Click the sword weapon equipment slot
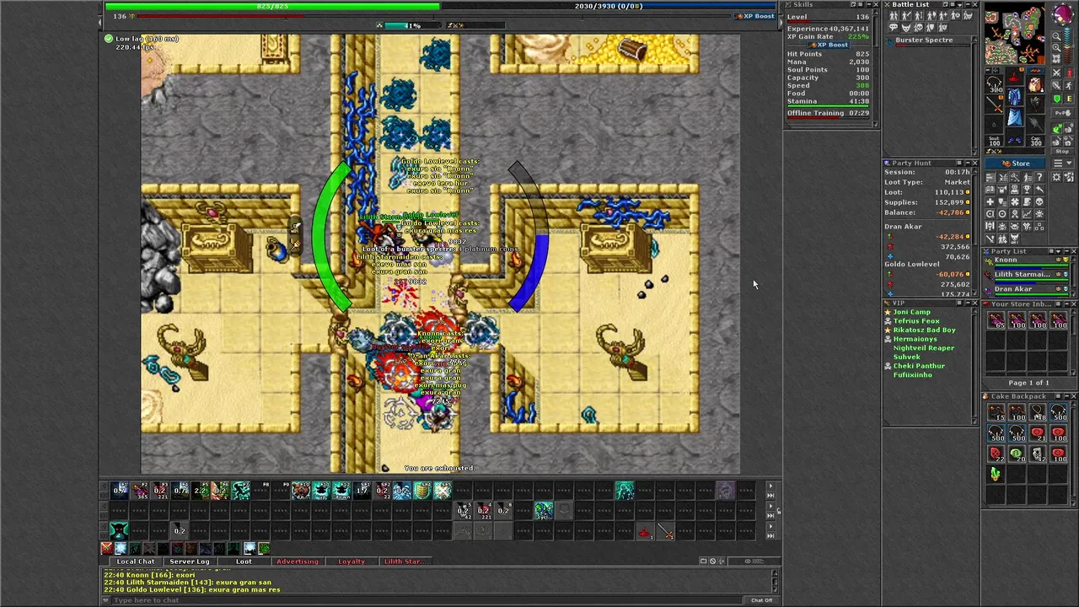The height and width of the screenshot is (607, 1079). tap(994, 105)
